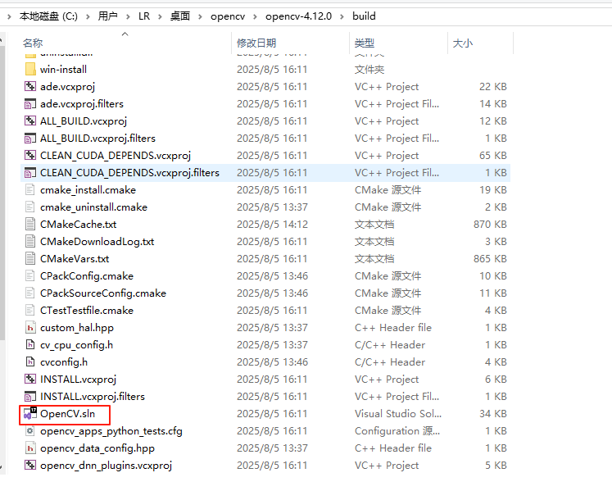This screenshot has height=491, width=612.
Task: Expand the chevron after LR breadcrumb
Action: pos(160,16)
